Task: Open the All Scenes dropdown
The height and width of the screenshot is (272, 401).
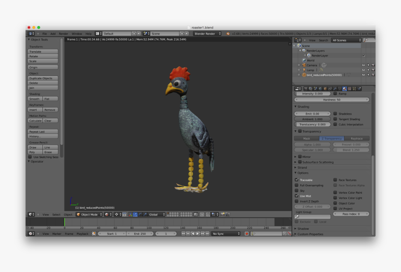Action: tap(346, 40)
